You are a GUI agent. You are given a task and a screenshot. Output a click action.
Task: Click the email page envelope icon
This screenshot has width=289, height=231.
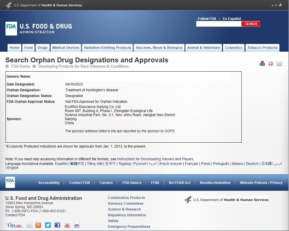pos(279,64)
